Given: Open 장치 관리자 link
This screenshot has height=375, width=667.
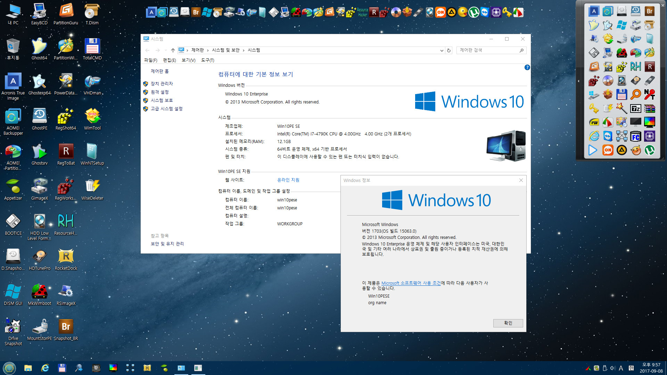Looking at the screenshot, I should pos(162,84).
